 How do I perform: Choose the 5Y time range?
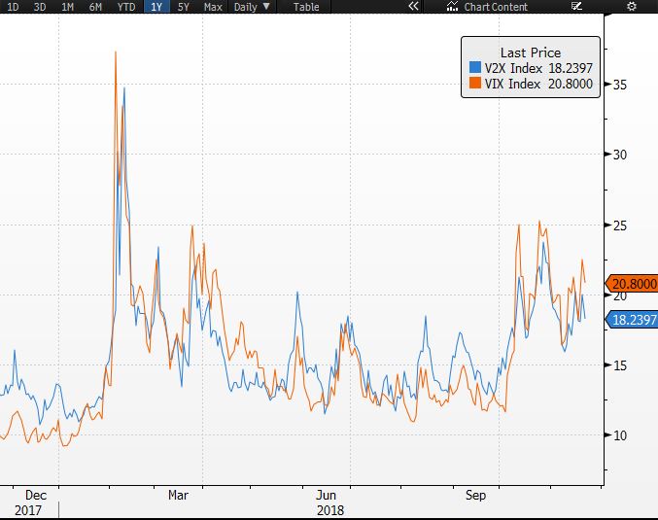click(x=184, y=7)
